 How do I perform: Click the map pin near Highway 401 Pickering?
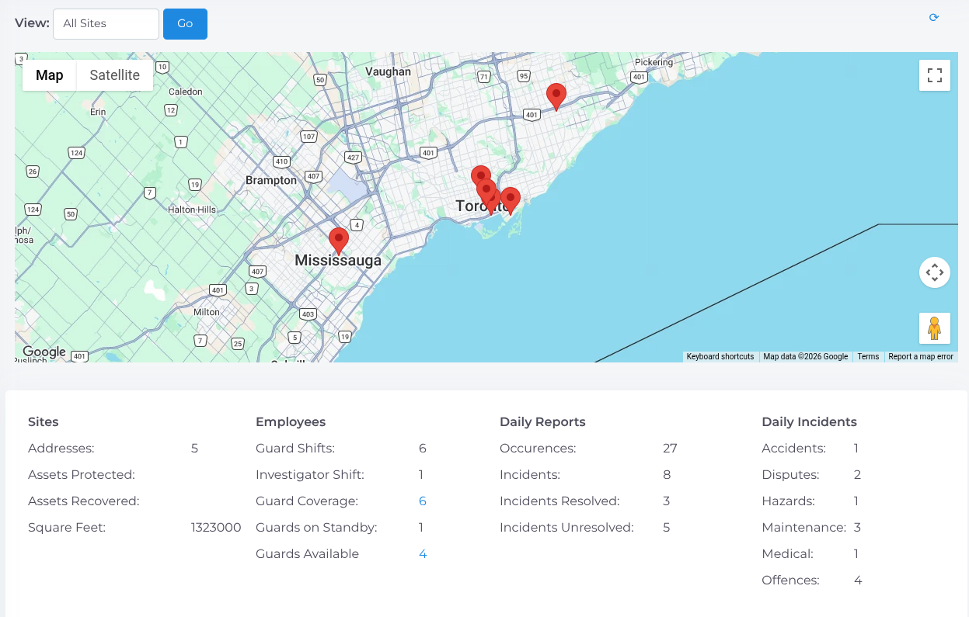(556, 96)
